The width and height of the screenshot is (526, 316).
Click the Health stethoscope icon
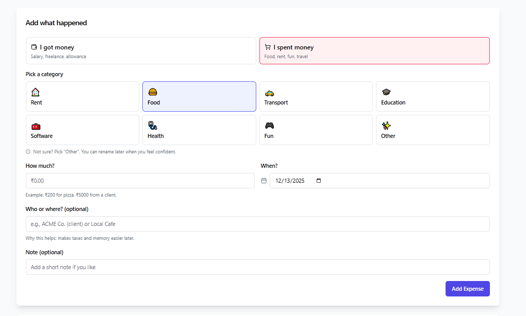point(153,125)
